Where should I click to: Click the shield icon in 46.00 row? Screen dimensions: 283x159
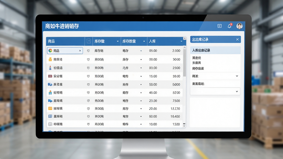tap(88, 92)
